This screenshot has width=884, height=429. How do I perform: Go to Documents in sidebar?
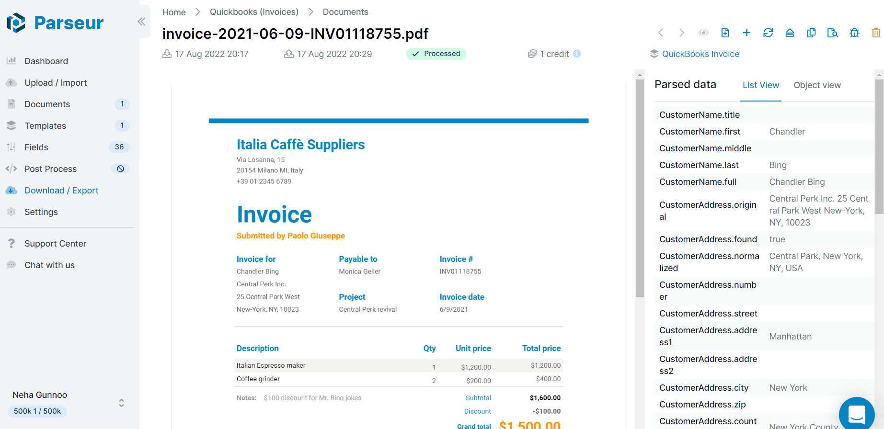47,104
